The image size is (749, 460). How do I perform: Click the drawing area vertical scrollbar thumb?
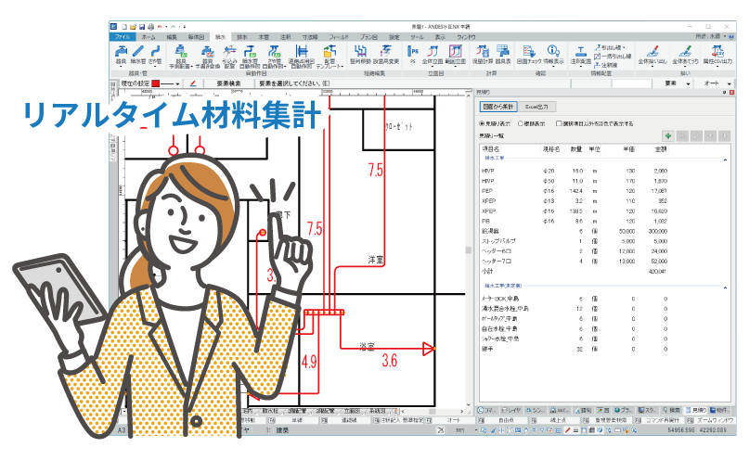[x=468, y=250]
